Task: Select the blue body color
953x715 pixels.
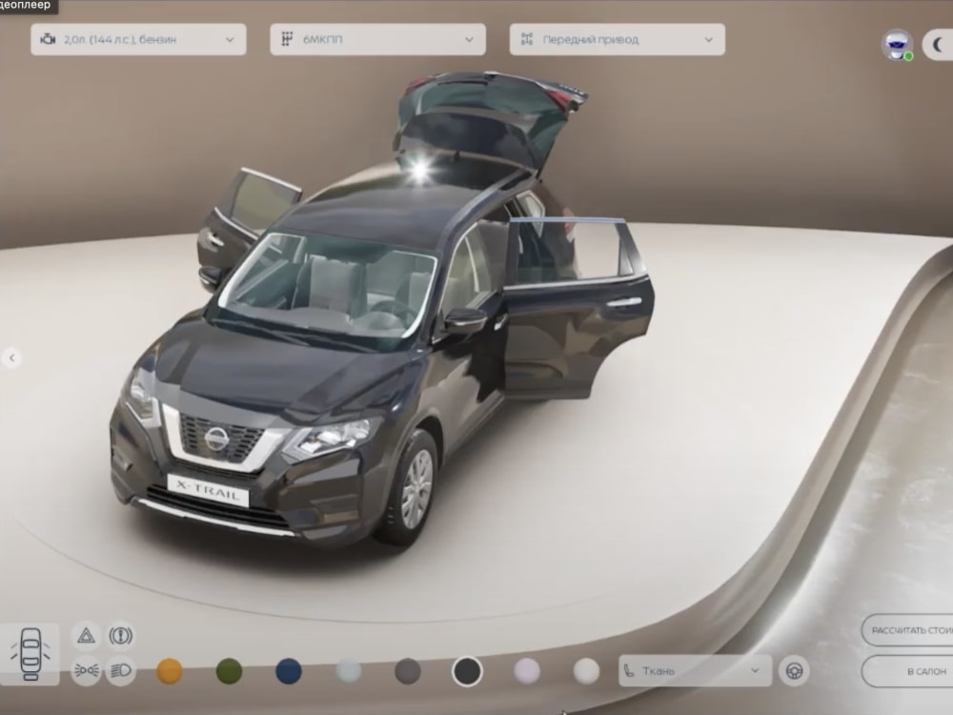Action: 289,672
